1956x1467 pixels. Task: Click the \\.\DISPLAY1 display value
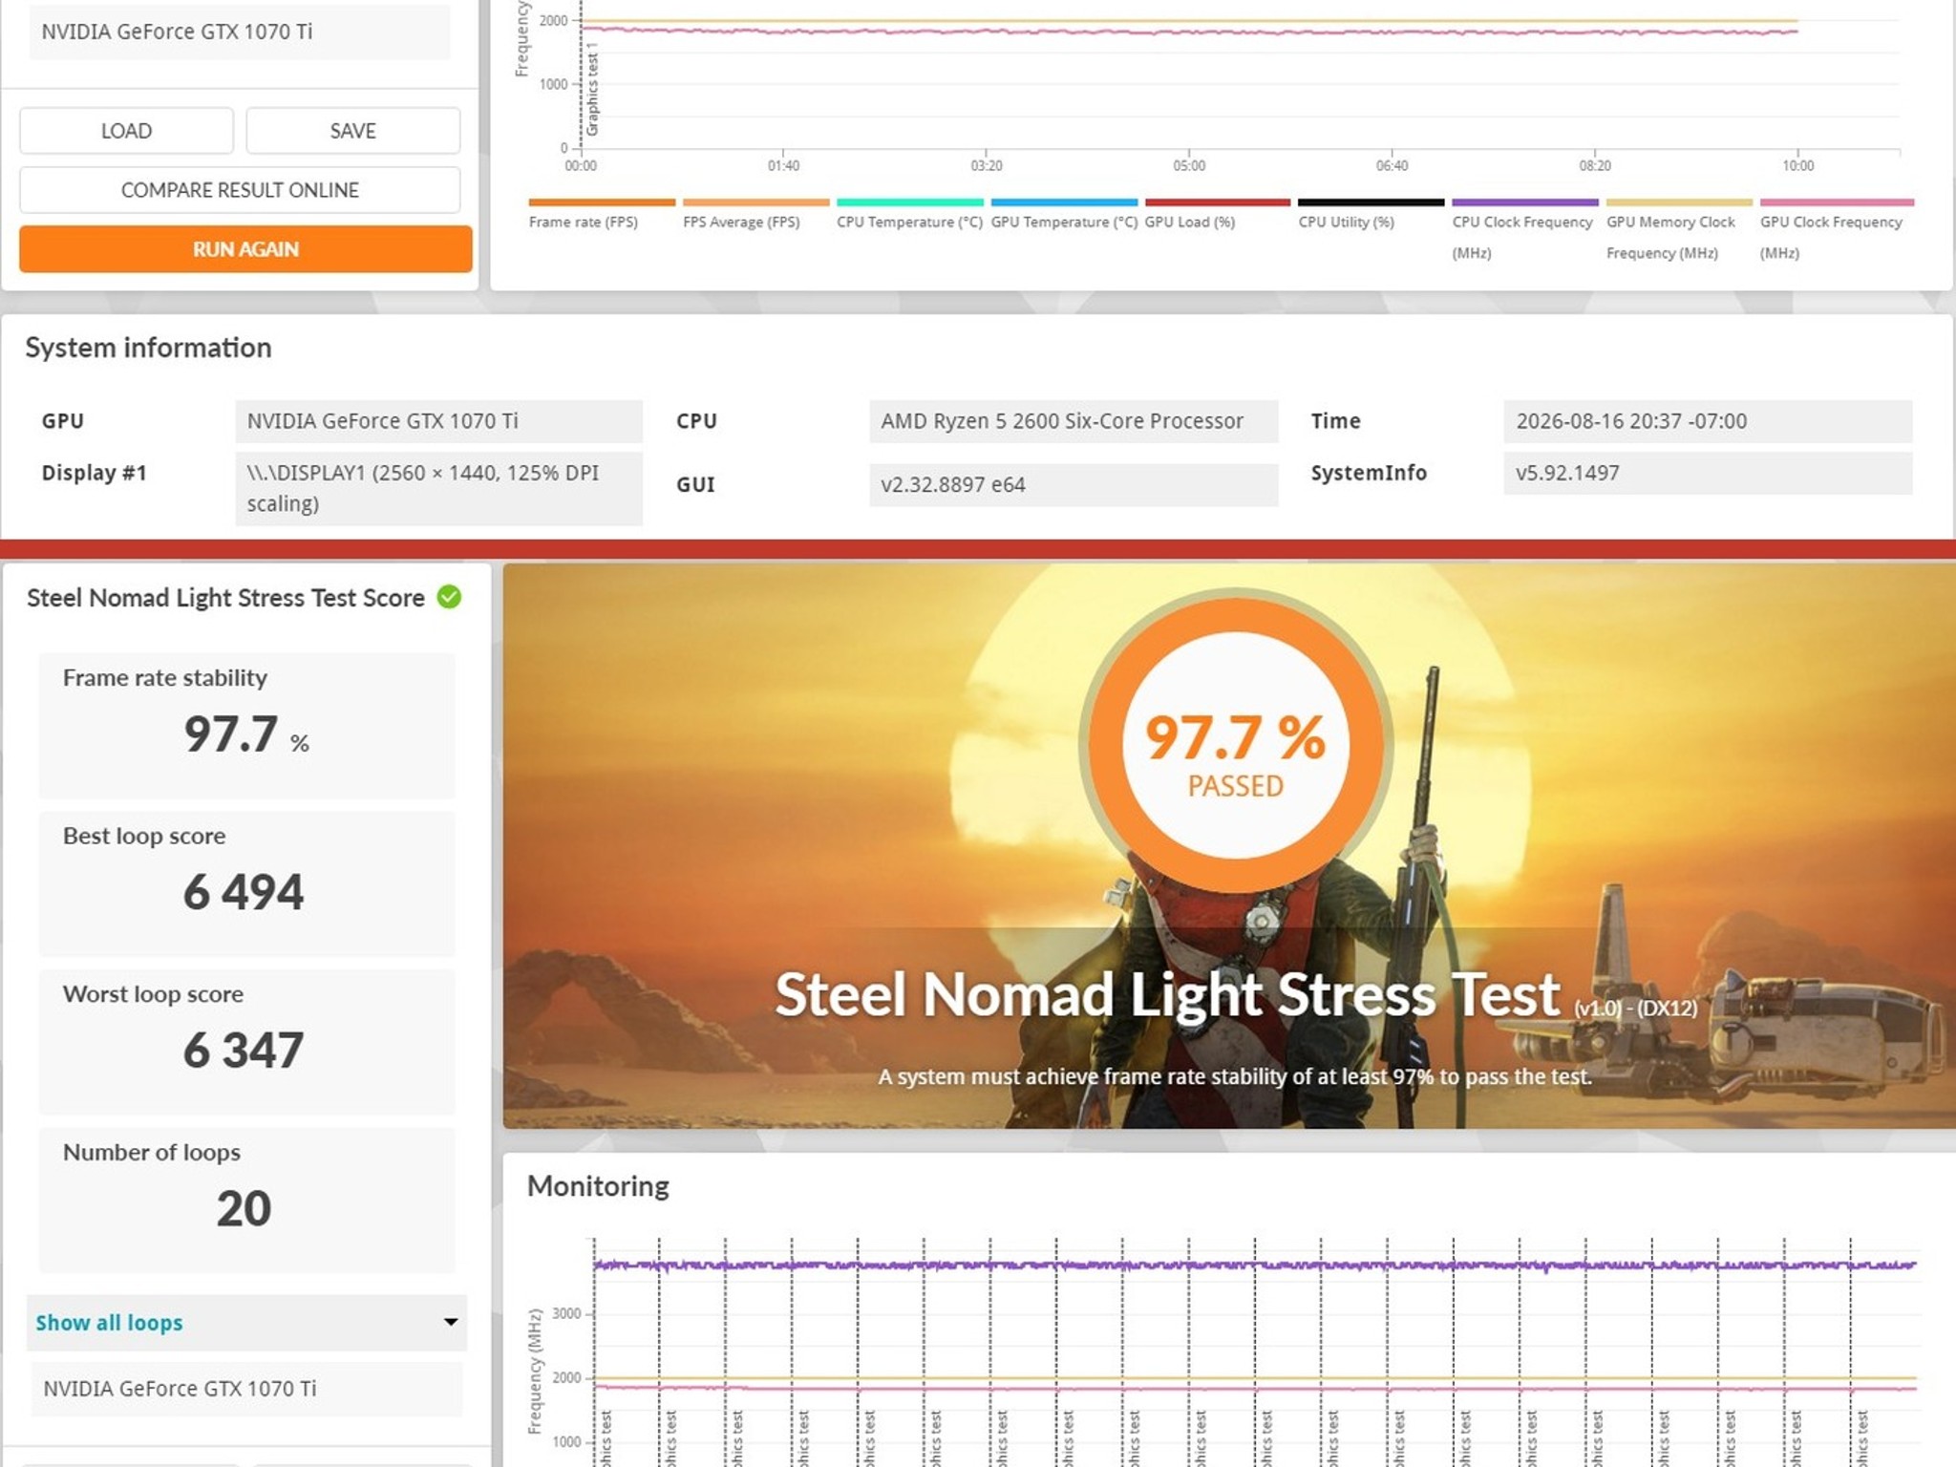pos(438,488)
